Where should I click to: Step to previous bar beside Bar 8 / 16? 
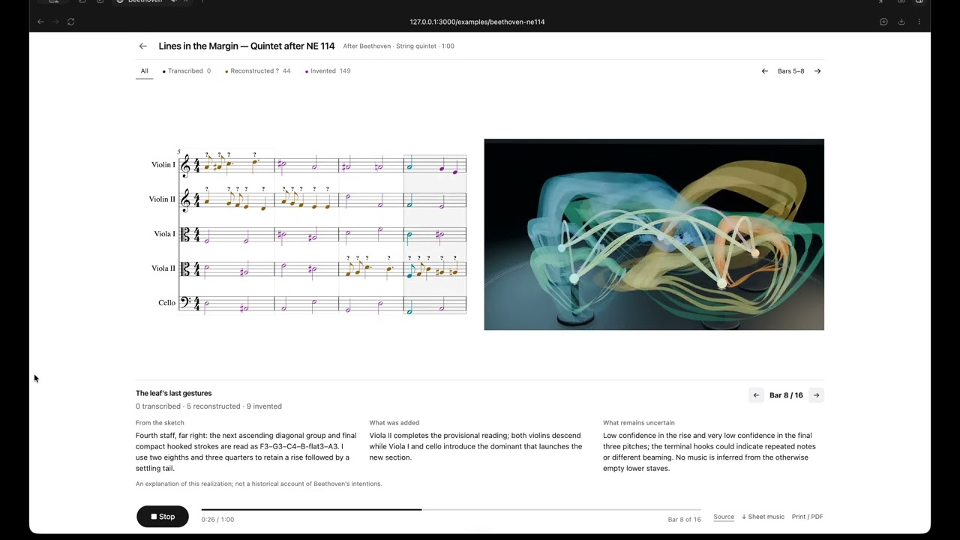pyautogui.click(x=756, y=395)
